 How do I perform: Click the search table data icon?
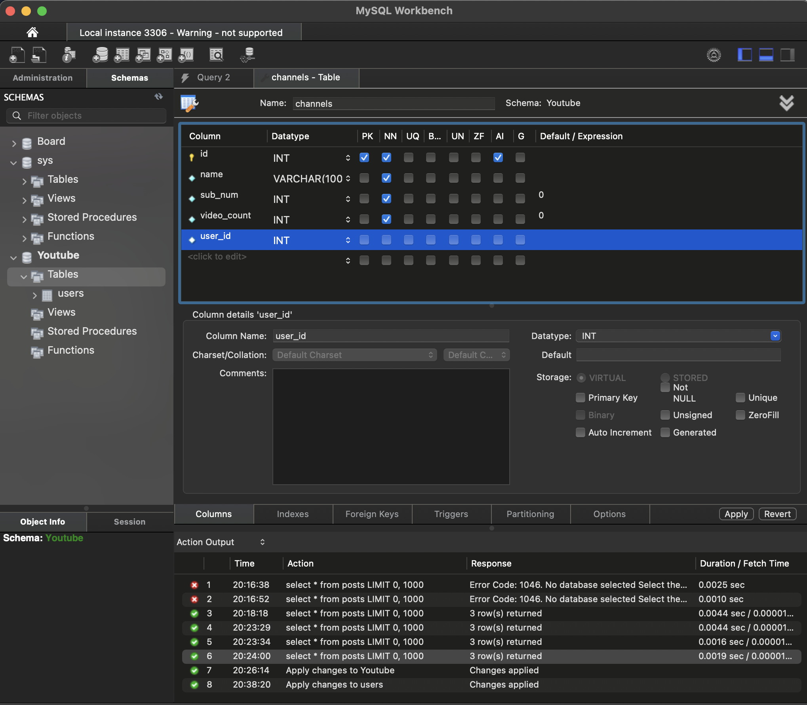pyautogui.click(x=216, y=55)
